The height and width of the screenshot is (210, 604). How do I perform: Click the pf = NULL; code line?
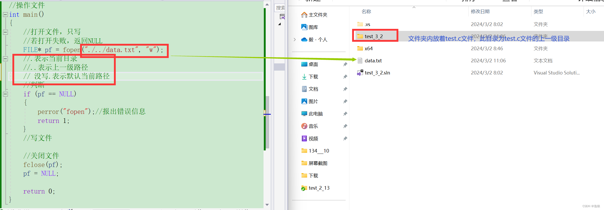(x=41, y=173)
